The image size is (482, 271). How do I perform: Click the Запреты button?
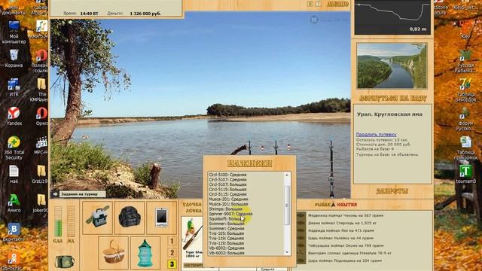[392, 191]
